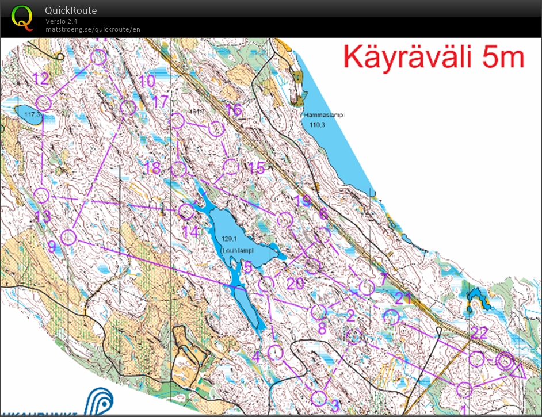Select the red Käyräväli 5m text
The width and height of the screenshot is (542, 417).
(x=434, y=58)
